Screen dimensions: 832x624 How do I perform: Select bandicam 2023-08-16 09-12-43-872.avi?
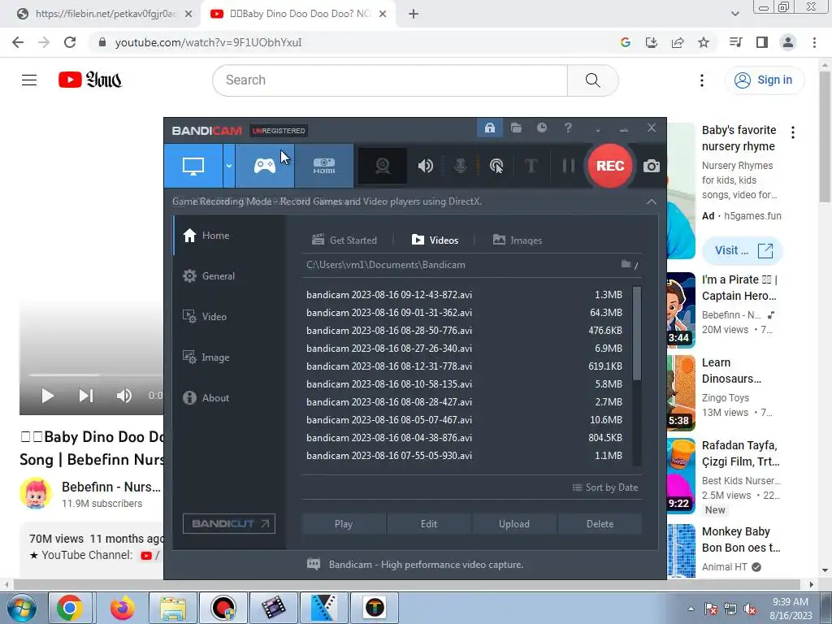464,294
